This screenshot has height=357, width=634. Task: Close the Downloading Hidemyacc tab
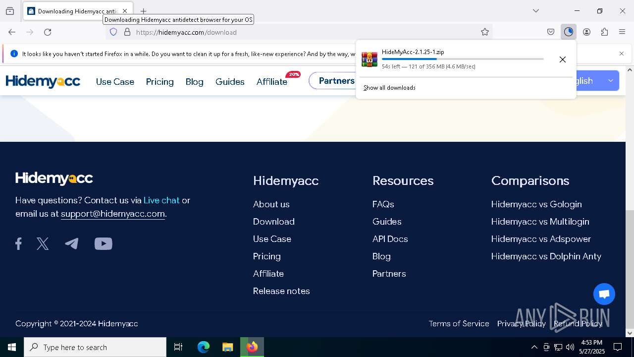pyautogui.click(x=125, y=11)
